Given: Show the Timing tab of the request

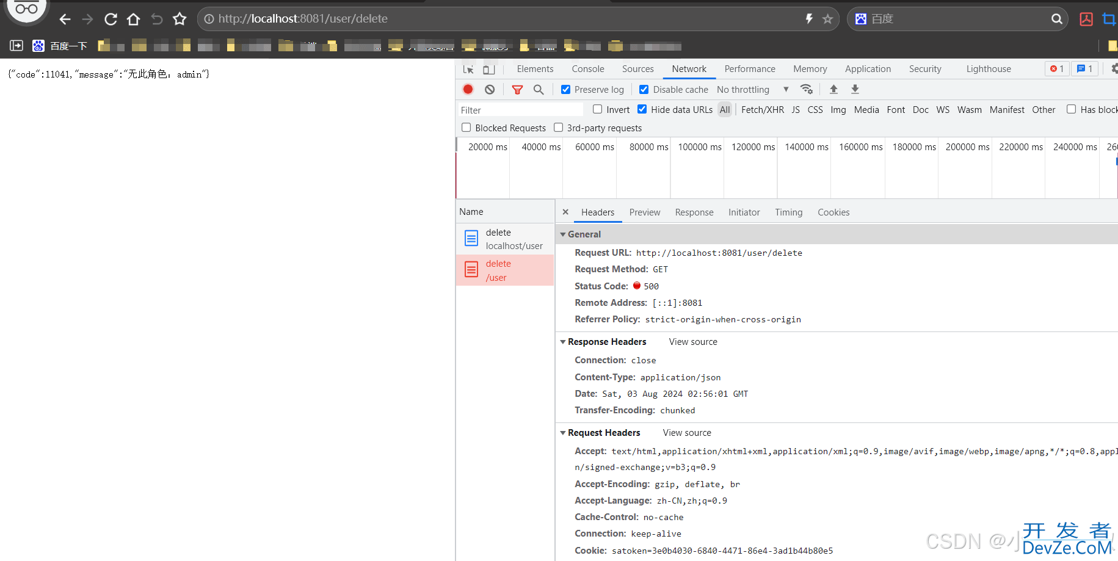Looking at the screenshot, I should tap(789, 212).
